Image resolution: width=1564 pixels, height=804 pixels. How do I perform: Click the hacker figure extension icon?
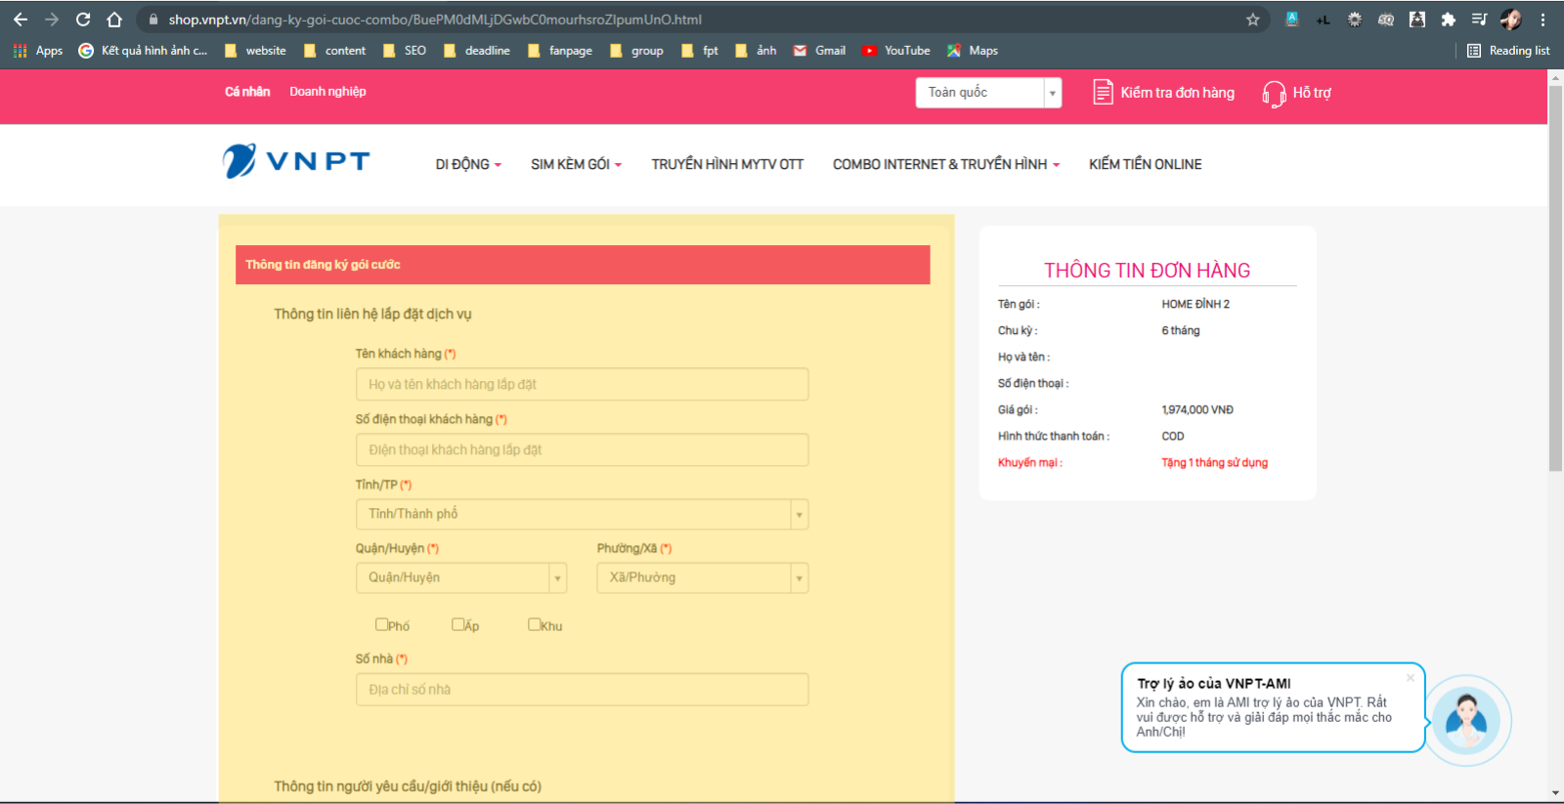pos(1417,20)
